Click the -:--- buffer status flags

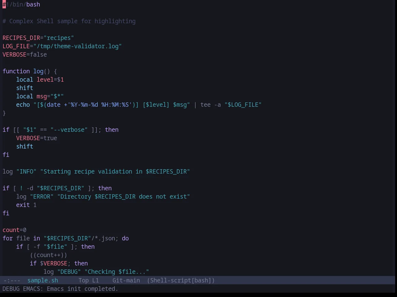(12, 280)
